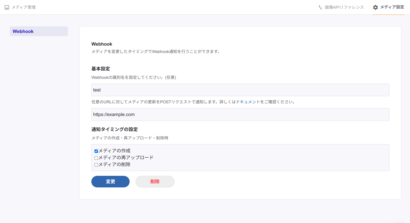This screenshot has width=410, height=223.
Task: Click the up-down arrows icon for 画像APIリファレンス
Action: click(320, 7)
